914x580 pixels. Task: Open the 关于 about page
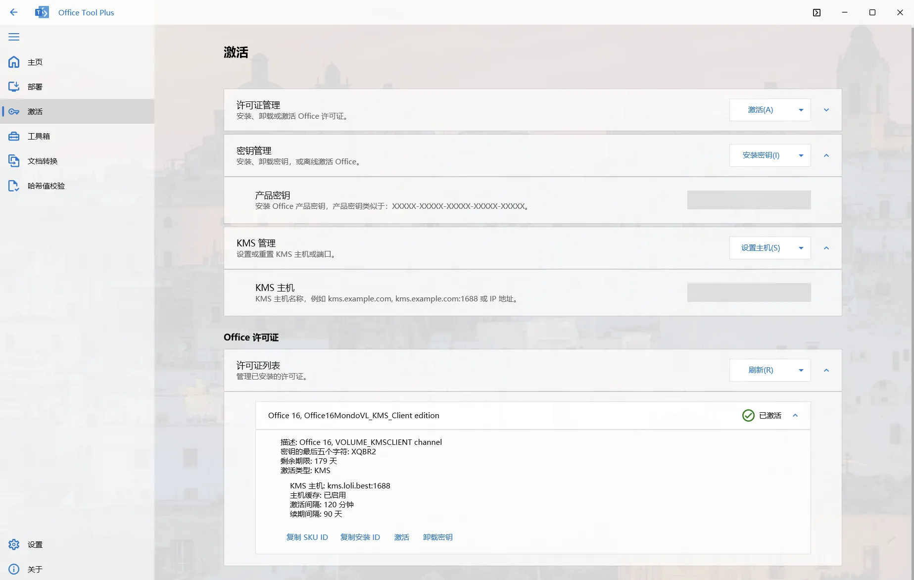[x=35, y=570]
